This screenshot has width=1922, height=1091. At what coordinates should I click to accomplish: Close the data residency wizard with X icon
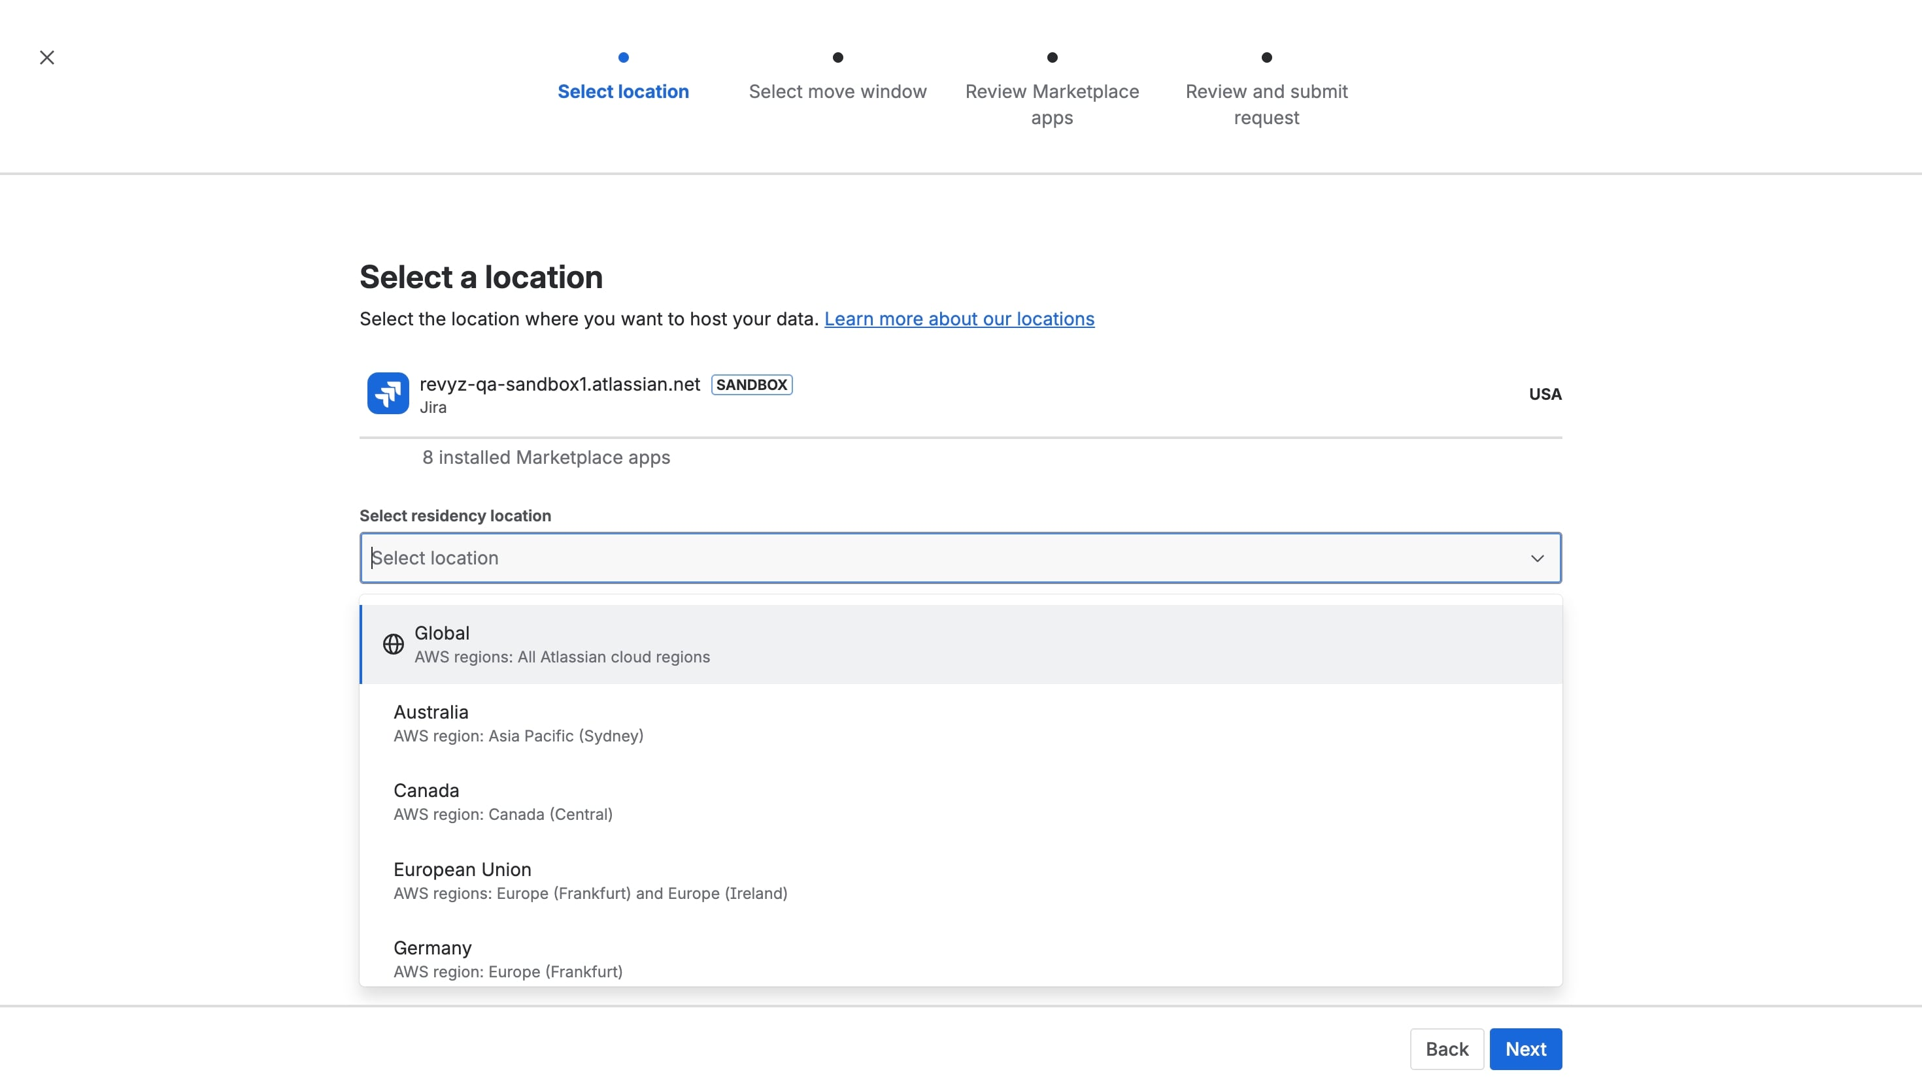[x=46, y=57]
